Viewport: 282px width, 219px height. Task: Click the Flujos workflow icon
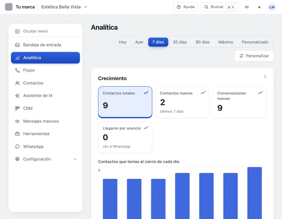[x=17, y=70]
